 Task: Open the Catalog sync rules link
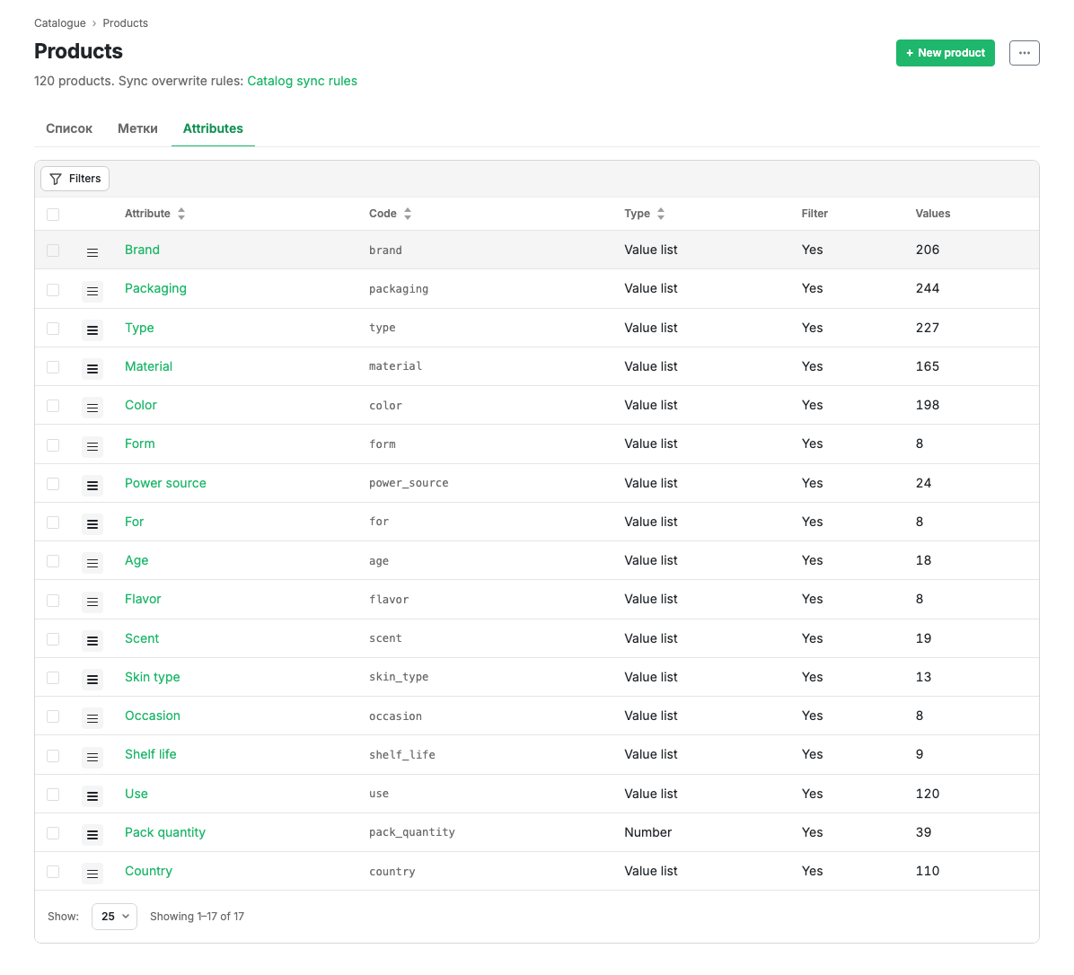[302, 81]
